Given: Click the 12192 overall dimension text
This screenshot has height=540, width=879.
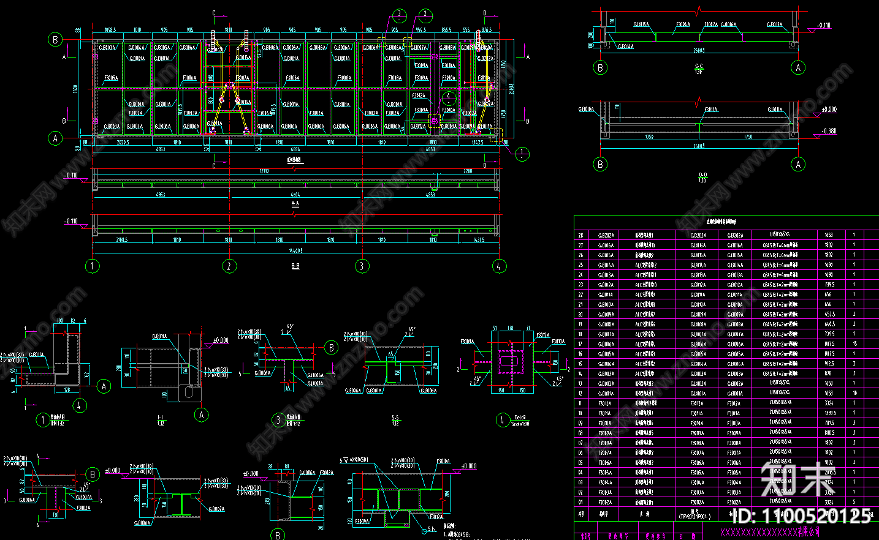Looking at the screenshot, I should pos(264,171).
